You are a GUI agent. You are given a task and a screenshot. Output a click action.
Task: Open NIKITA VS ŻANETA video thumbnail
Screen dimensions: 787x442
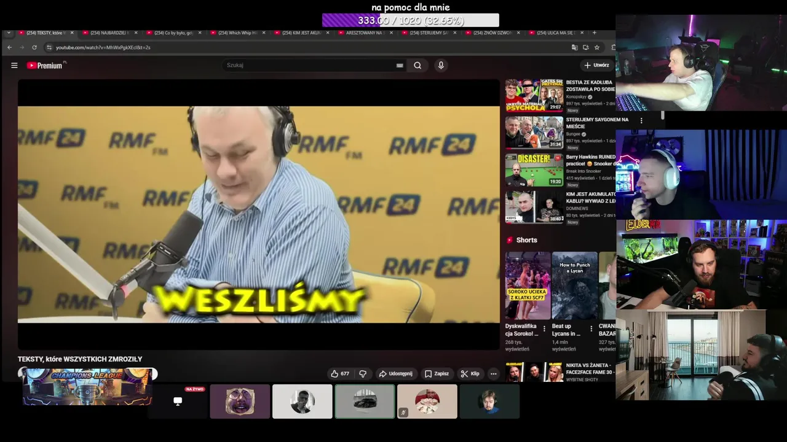534,372
